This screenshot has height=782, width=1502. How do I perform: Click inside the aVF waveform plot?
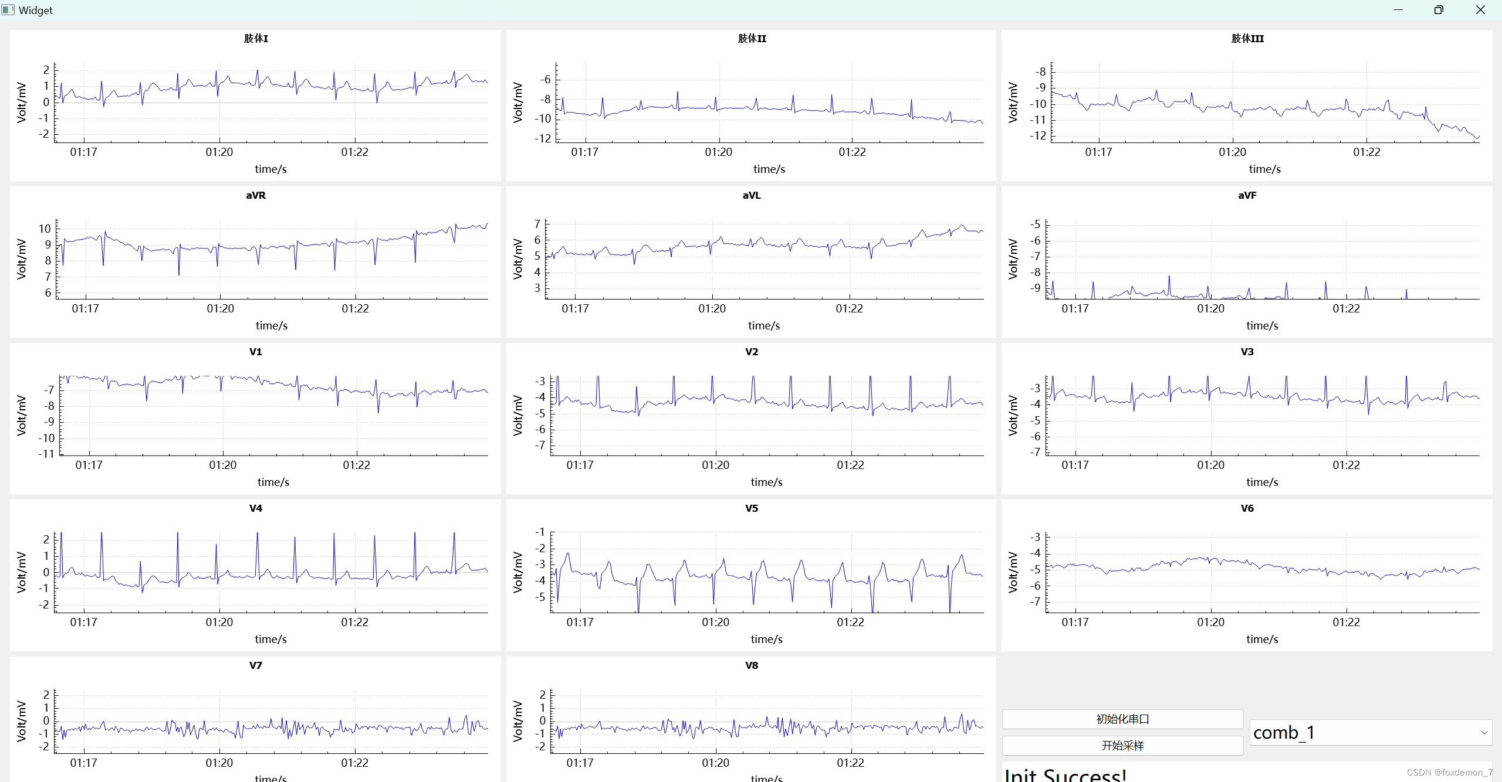1261,258
